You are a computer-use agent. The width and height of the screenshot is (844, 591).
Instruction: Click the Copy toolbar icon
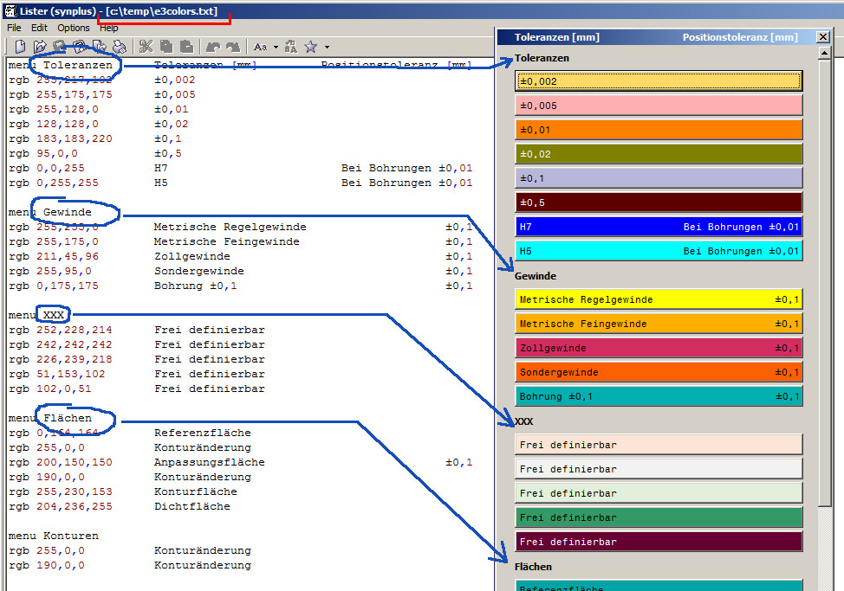click(x=166, y=47)
